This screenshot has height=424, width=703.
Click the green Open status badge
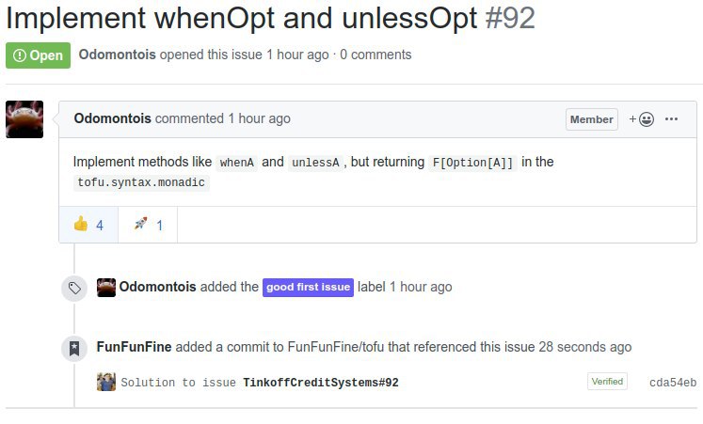[x=38, y=55]
